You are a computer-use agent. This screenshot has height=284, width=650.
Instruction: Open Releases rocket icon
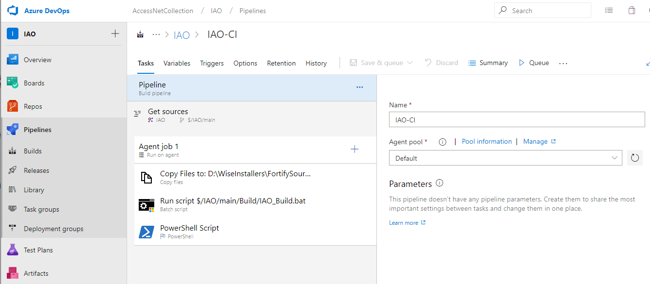pyautogui.click(x=13, y=170)
